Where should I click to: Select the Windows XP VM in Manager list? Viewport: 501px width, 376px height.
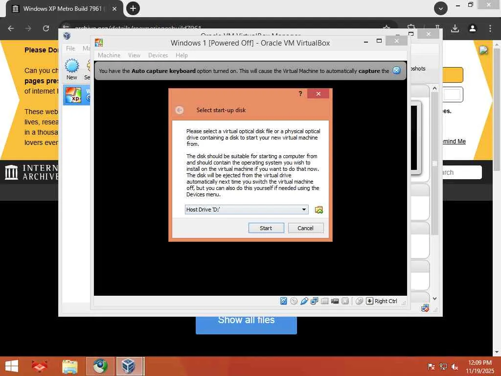pyautogui.click(x=77, y=95)
